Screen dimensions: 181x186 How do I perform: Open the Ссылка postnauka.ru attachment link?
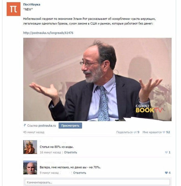pos(42,125)
